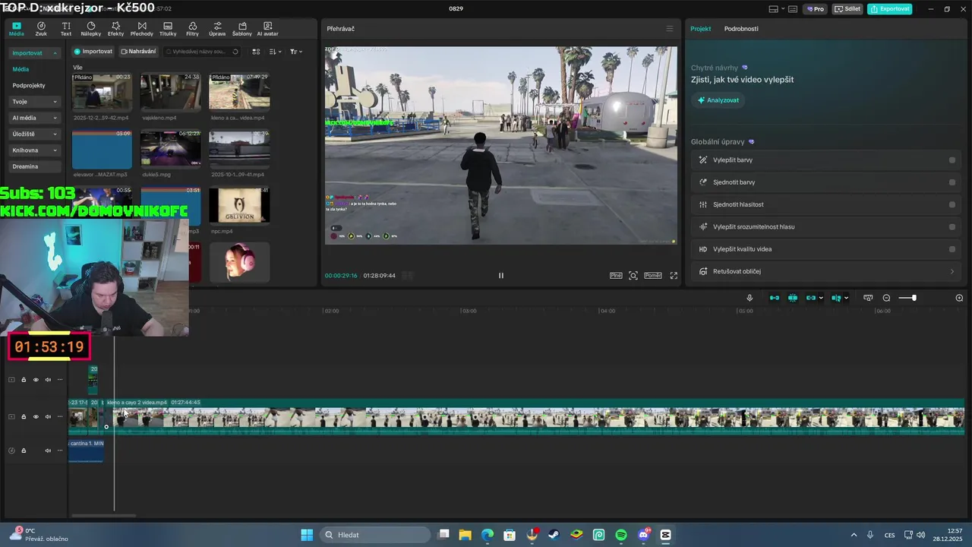
Task: Open Spotify from the taskbar
Action: [x=621, y=535]
